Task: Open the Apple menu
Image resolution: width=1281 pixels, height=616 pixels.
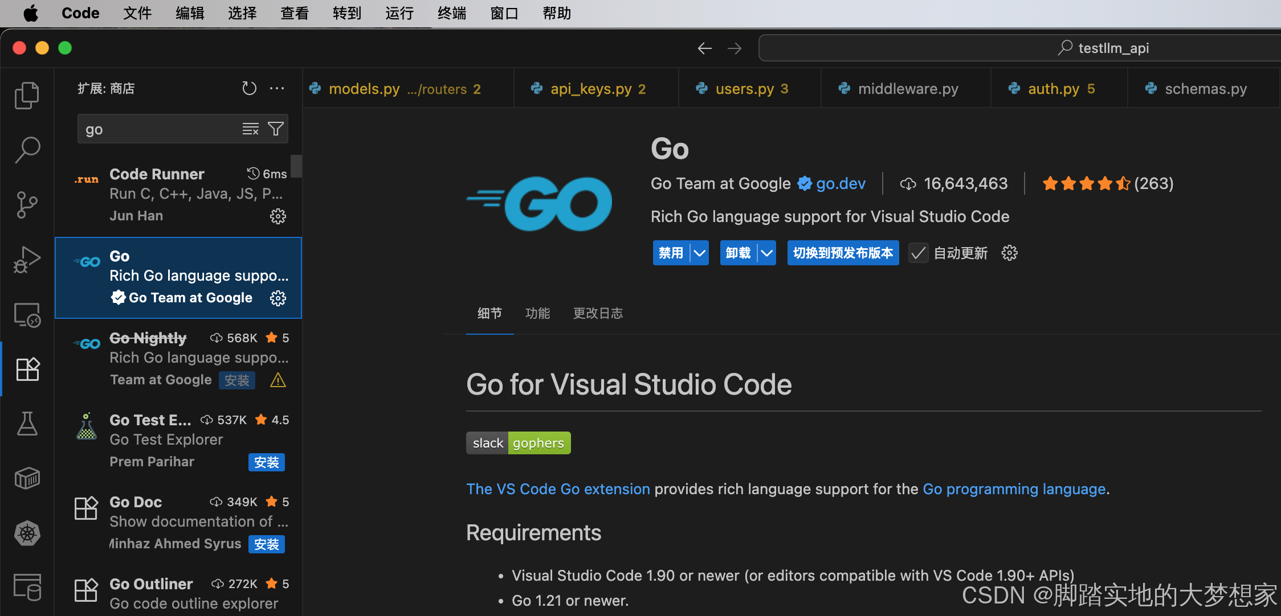Action: point(30,13)
